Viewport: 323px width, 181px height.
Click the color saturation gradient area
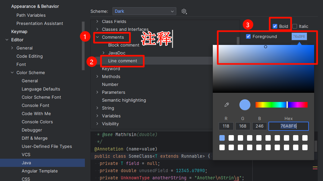[263, 69]
